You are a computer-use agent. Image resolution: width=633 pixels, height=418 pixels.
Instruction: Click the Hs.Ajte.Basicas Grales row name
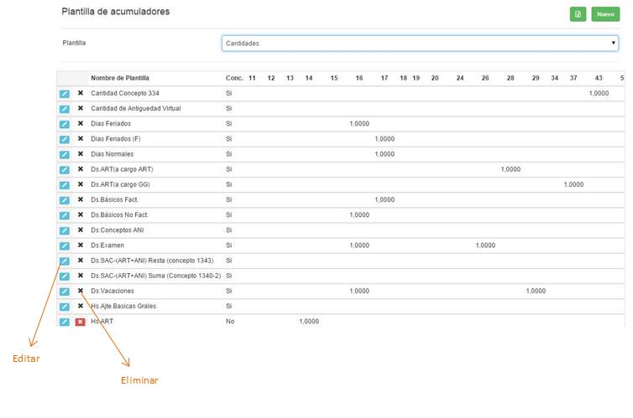point(123,306)
